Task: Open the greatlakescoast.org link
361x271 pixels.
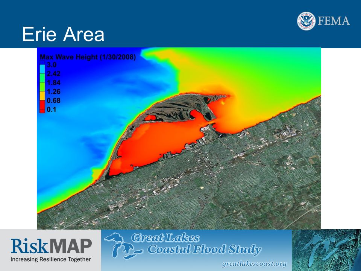Action: [254, 264]
